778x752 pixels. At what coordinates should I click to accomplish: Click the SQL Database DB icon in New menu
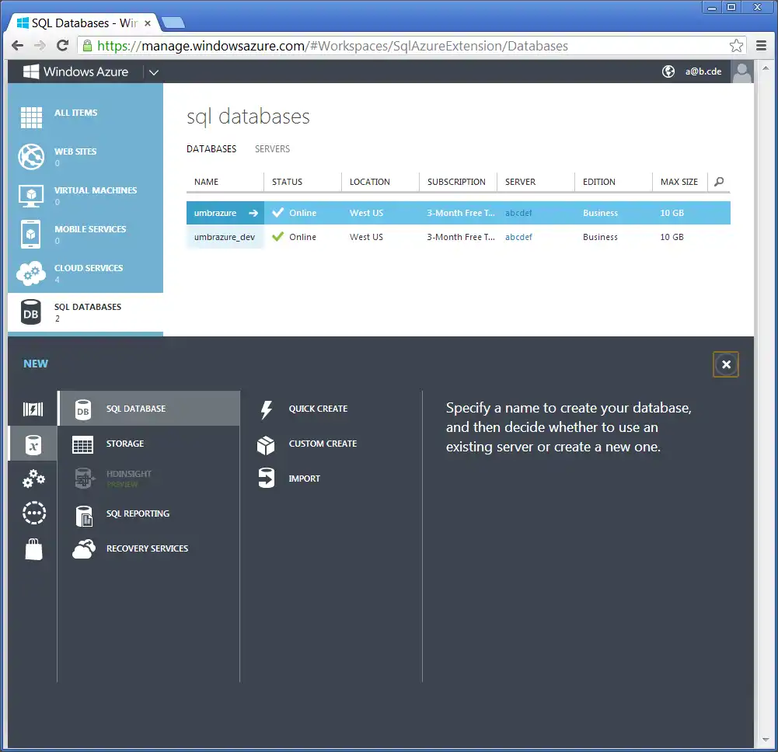pyautogui.click(x=83, y=409)
